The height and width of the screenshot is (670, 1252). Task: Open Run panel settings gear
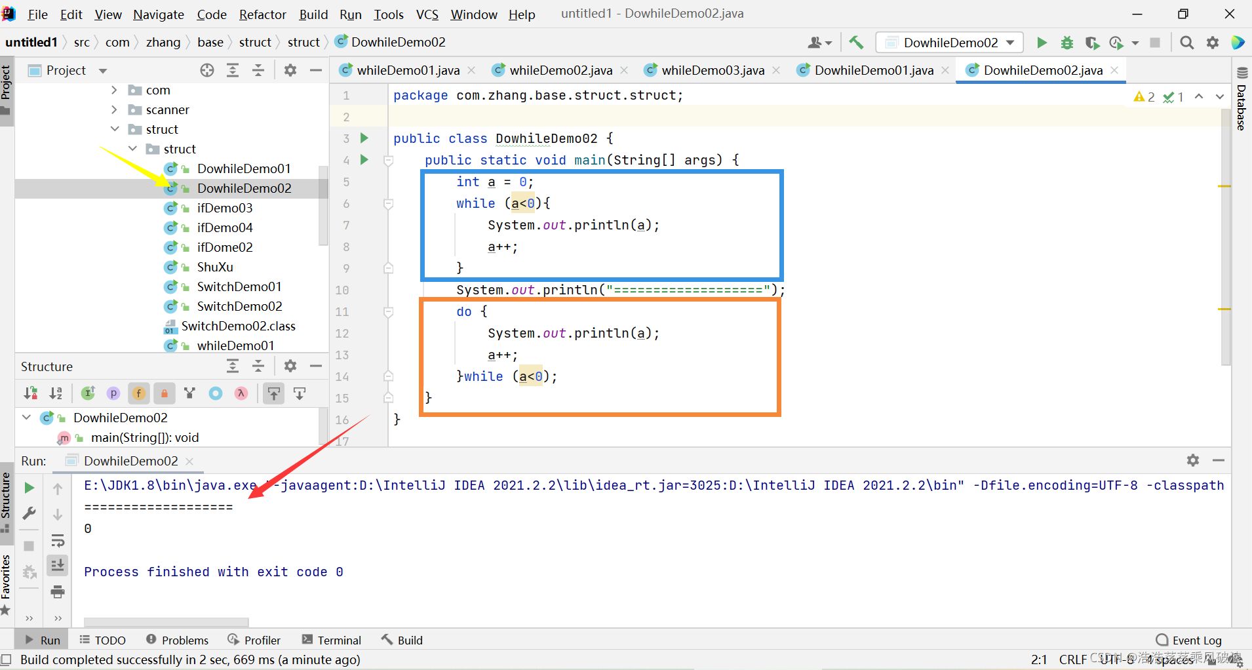(1193, 460)
